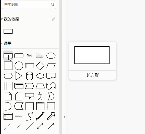145x134 pixels.
Task: Choose the Callout speech bubble shape
Action: [x=29, y=96]
